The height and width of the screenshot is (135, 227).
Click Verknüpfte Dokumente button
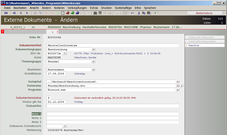pos(205,41)
